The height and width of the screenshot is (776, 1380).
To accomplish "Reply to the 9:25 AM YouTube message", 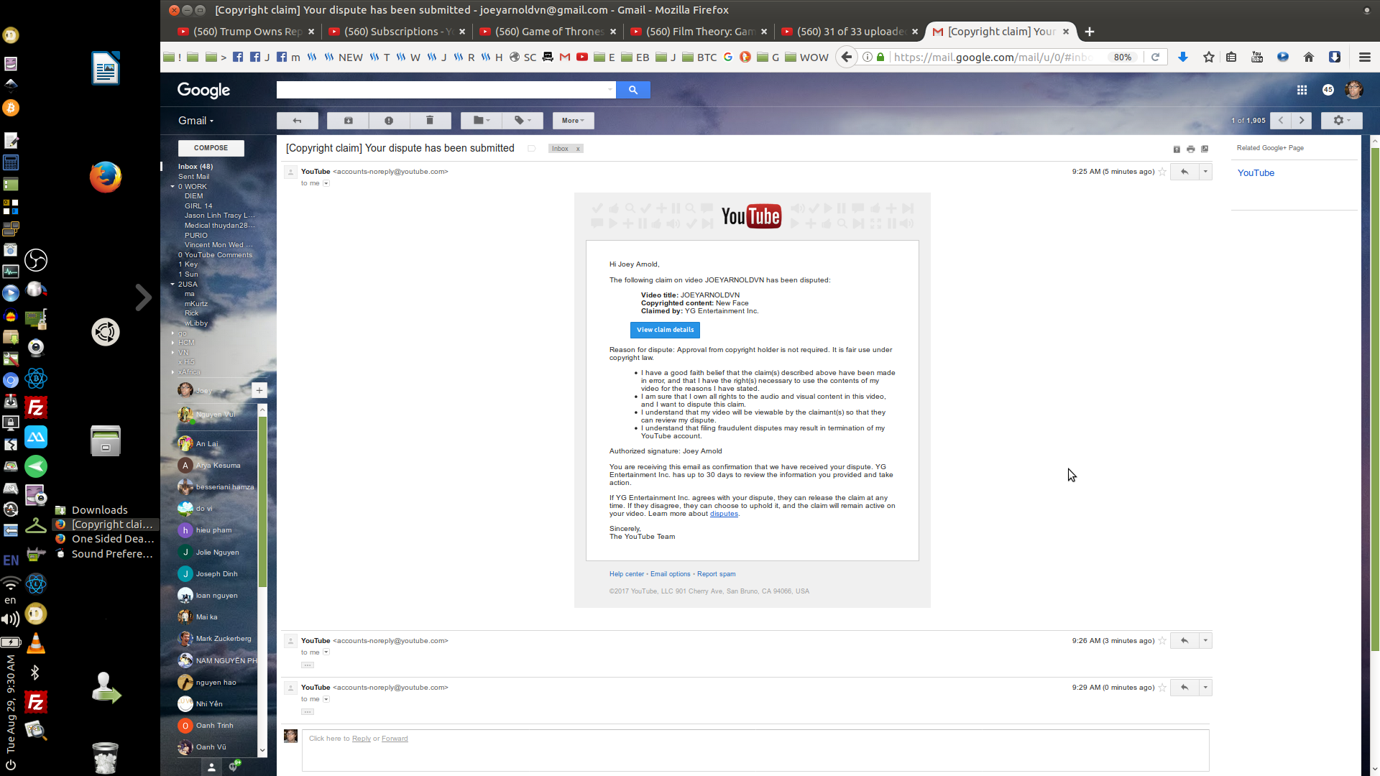I will coord(1184,172).
